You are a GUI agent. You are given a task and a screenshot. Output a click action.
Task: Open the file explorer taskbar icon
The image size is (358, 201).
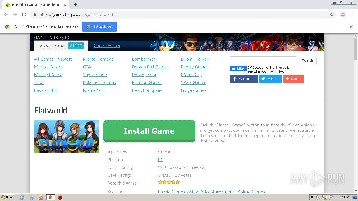32,197
